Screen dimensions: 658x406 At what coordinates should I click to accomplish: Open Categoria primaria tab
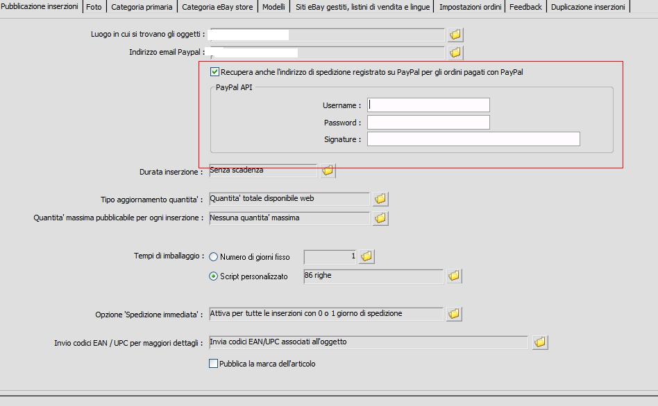(142, 7)
